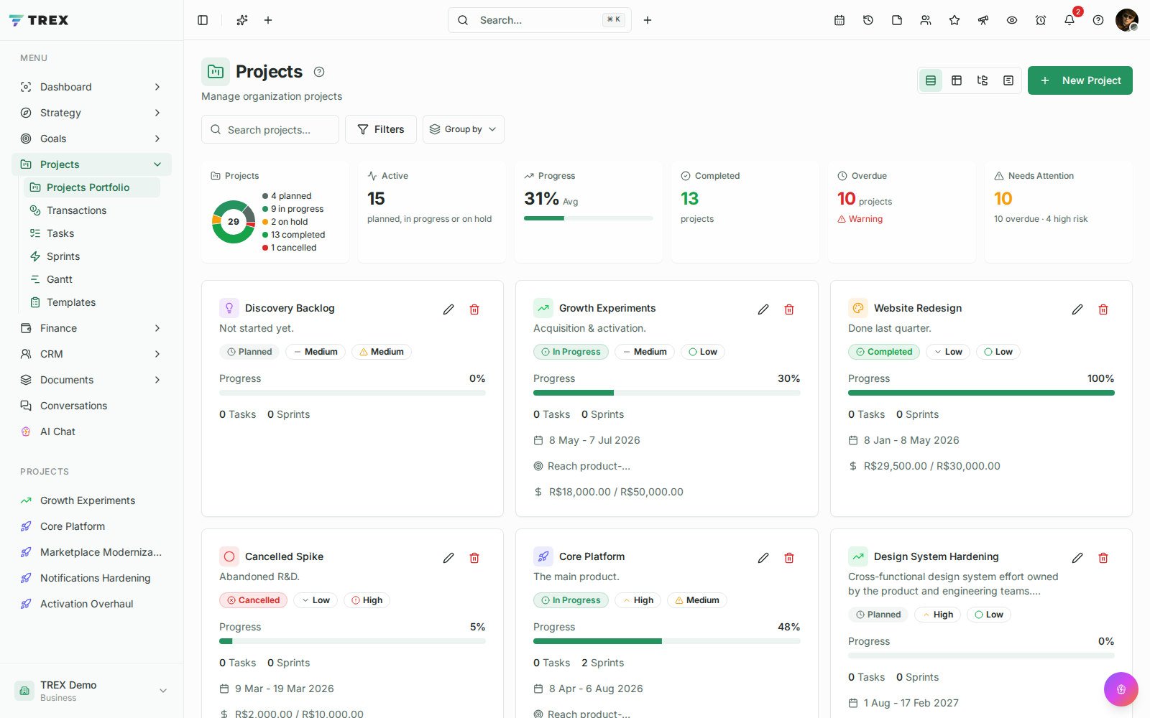Click the projects status donut chart

234,222
